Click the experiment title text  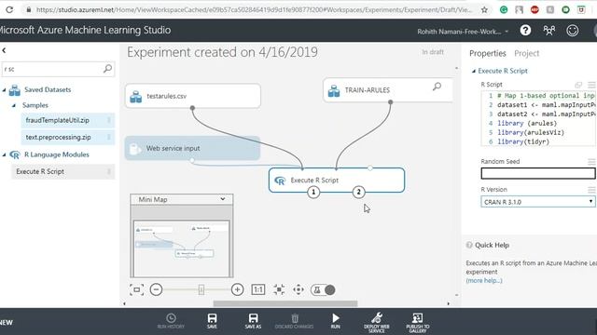(x=222, y=52)
